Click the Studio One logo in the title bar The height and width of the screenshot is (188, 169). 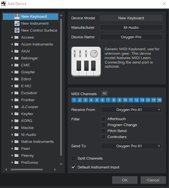point(3,3)
